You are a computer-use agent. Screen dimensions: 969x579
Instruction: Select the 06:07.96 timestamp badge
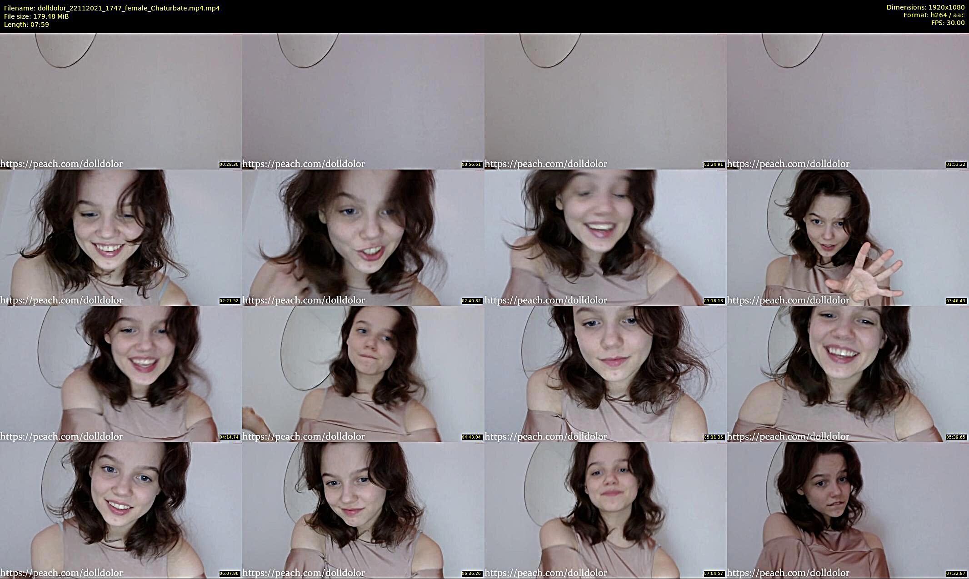229,574
